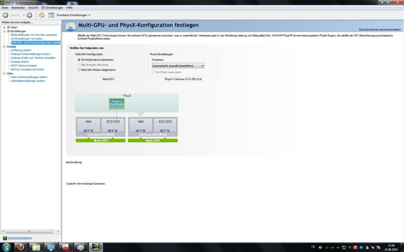Image resolution: width=404 pixels, height=252 pixels.
Task: Click the Multi-GPU bar under GeForce GTX 295 (2)
Action: pyautogui.click(x=153, y=140)
